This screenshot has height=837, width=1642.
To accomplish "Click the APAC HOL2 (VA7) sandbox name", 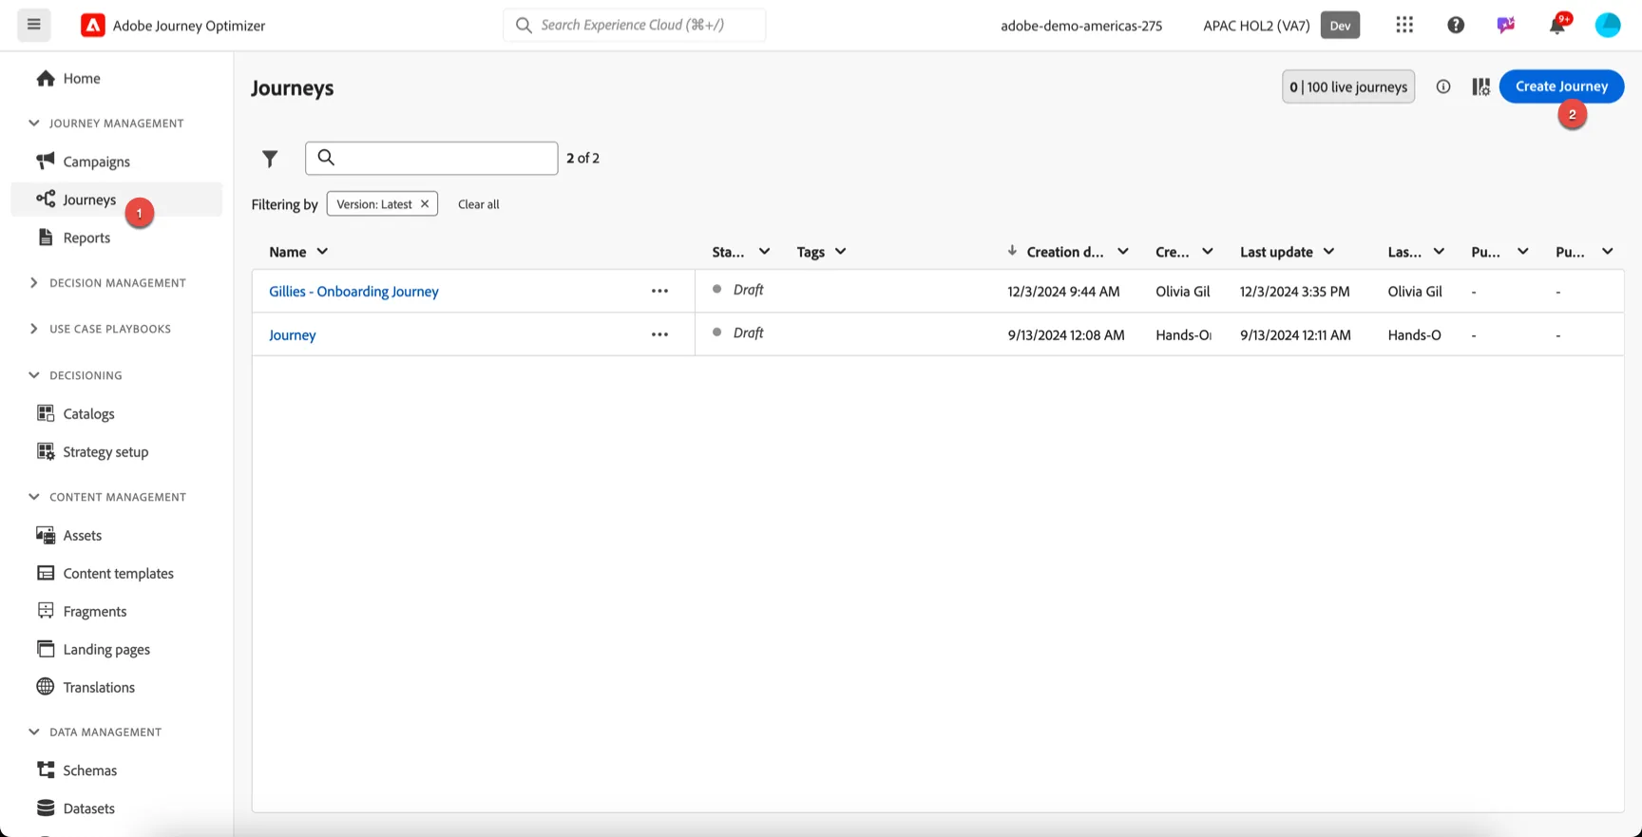I will click(x=1256, y=26).
